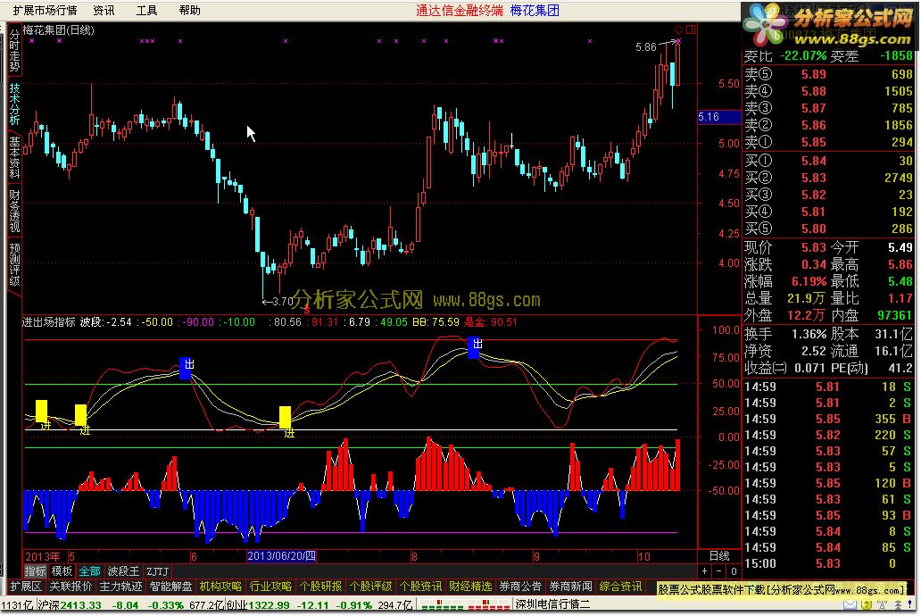Switch to 分时走势 side tab
Screen dimensions: 921x616
[x=14, y=51]
